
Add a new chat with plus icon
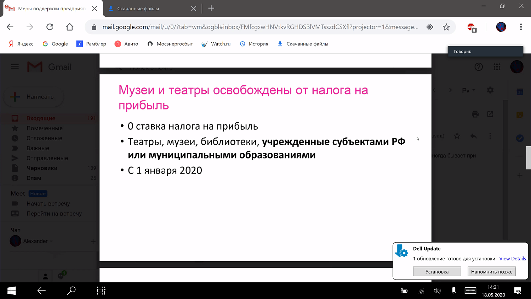tap(93, 242)
